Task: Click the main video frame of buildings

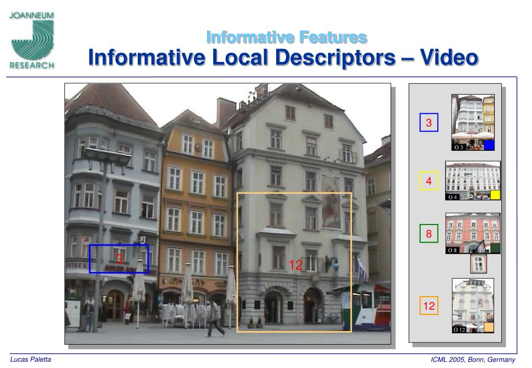Action: tap(228, 214)
